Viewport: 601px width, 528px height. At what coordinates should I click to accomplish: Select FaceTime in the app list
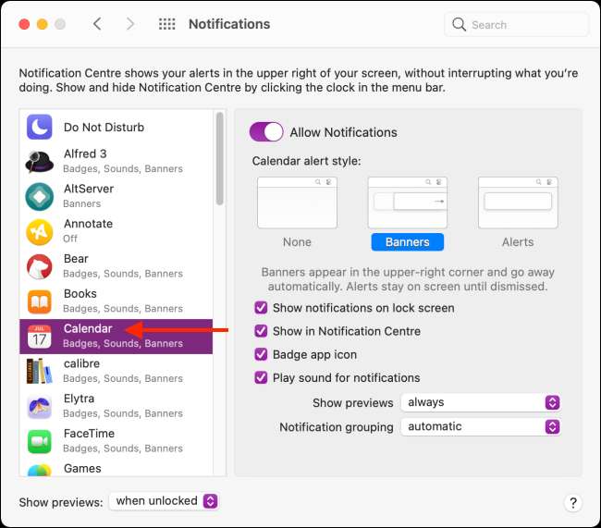(117, 441)
